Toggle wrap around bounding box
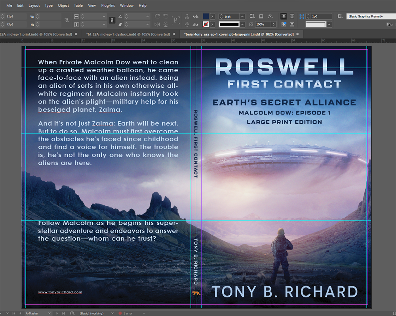Viewport: 396px width, 316px height. [292, 16]
